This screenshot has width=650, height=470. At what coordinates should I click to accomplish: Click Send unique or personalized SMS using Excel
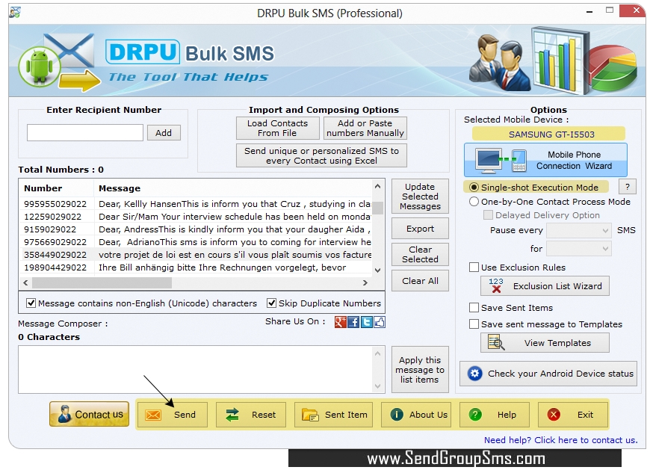coord(322,156)
